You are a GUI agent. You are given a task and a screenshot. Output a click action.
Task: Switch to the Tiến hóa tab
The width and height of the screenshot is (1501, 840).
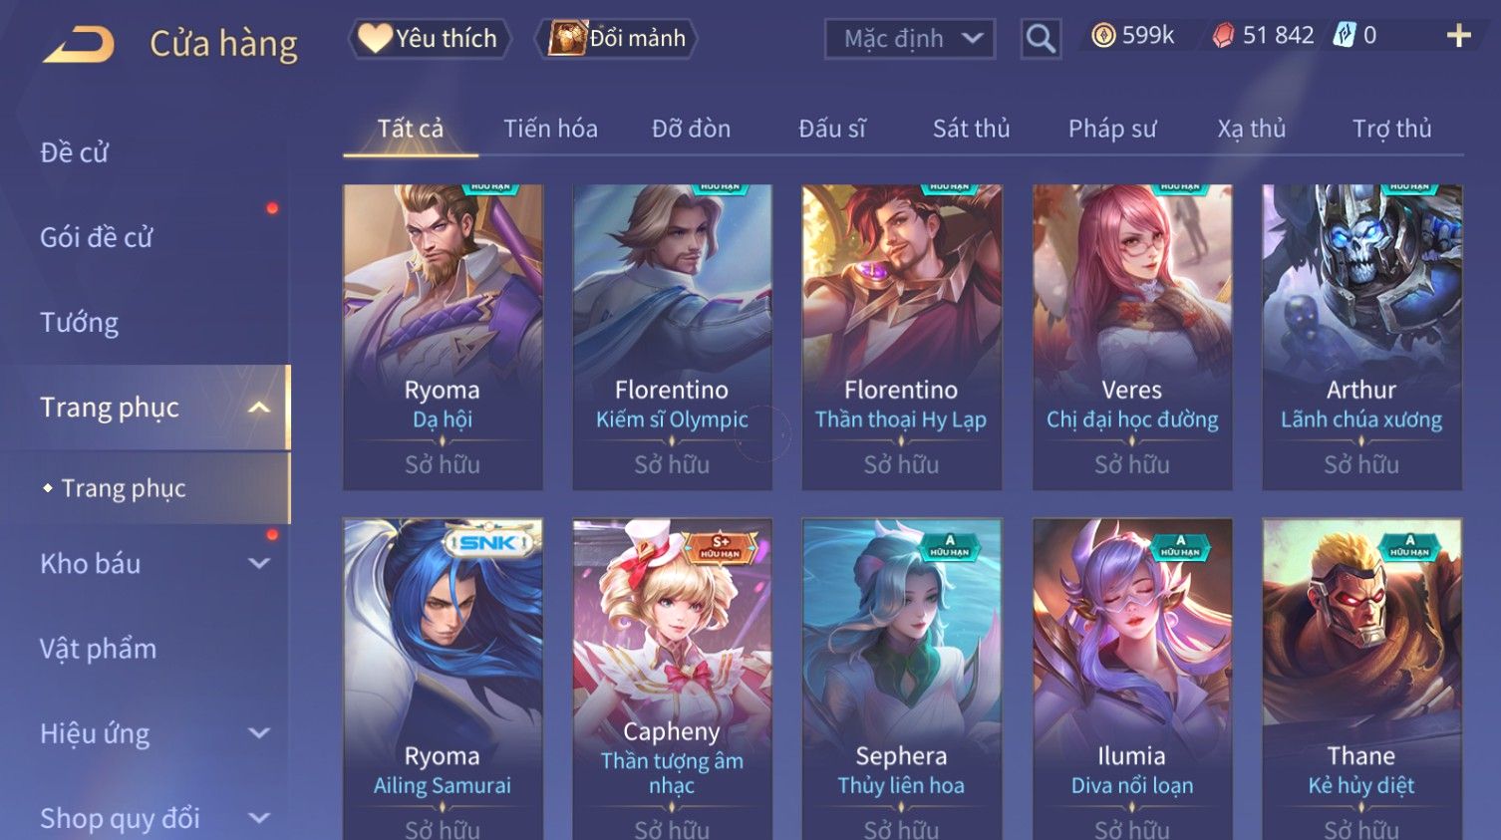(x=550, y=129)
